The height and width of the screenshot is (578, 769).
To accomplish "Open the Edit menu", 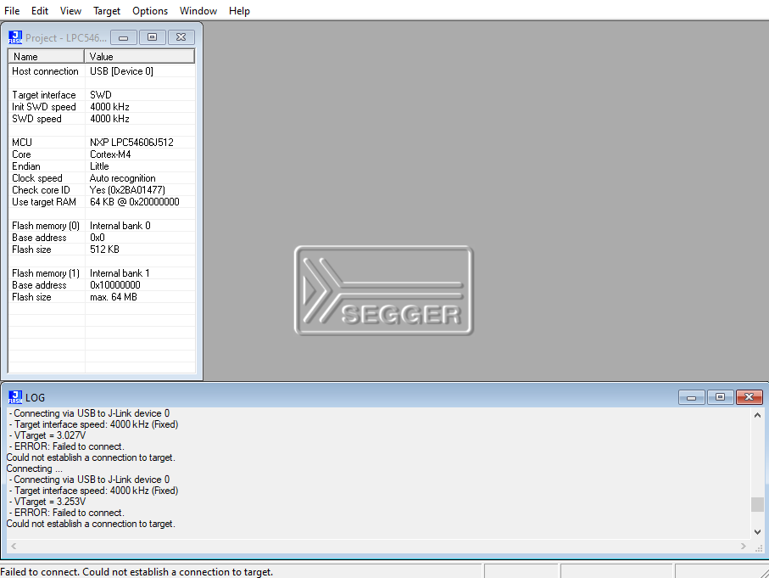I will pyautogui.click(x=40, y=11).
